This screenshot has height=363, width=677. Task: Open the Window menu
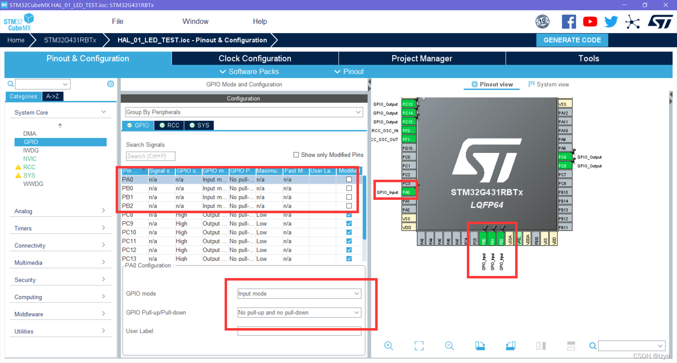click(195, 21)
